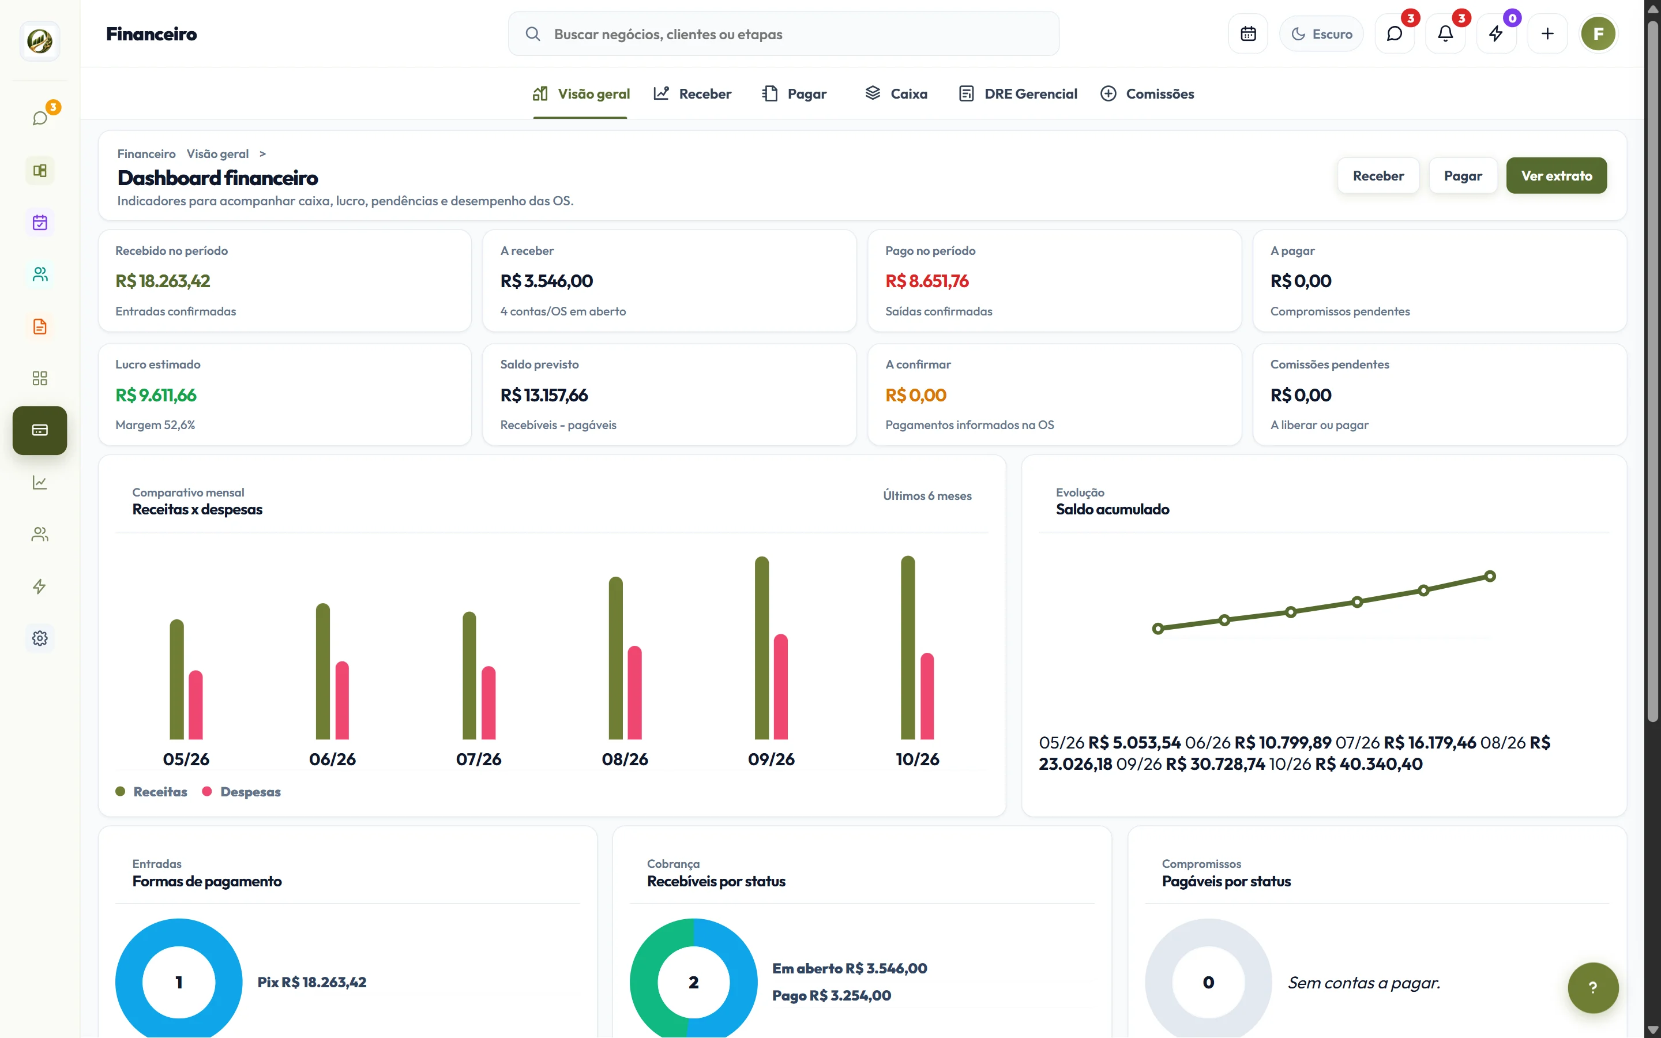The width and height of the screenshot is (1661, 1038).
Task: Toggle the Escuro dark mode switch
Action: click(1321, 33)
